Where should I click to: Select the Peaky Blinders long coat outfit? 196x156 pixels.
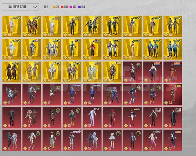172,118
